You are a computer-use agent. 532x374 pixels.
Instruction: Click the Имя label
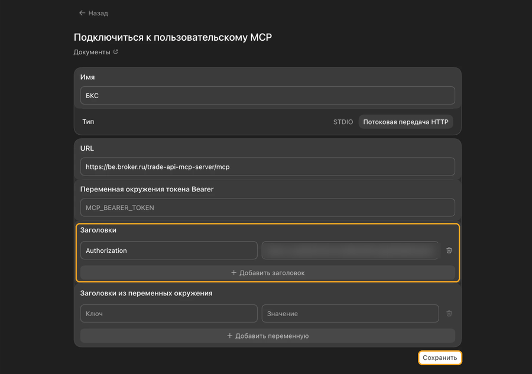87,77
